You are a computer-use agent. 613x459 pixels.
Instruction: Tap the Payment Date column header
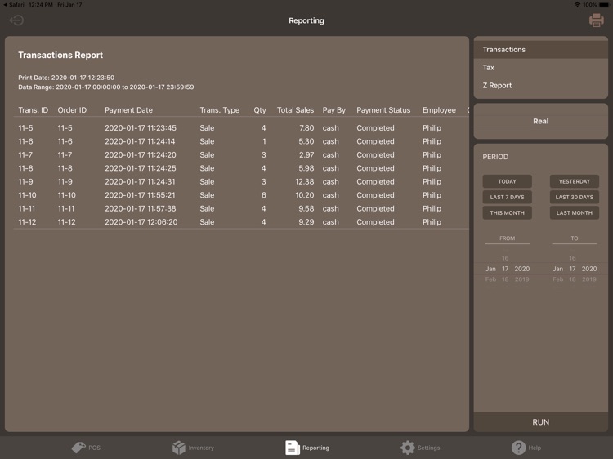(128, 110)
